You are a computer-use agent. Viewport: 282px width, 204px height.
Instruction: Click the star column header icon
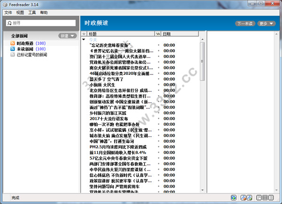tap(84, 34)
